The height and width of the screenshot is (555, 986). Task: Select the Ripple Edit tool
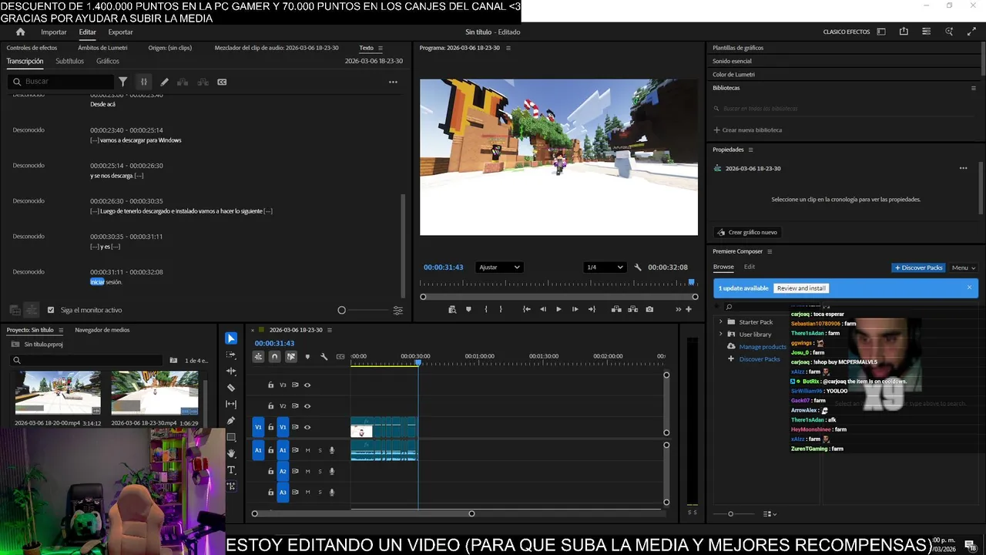coord(231,372)
